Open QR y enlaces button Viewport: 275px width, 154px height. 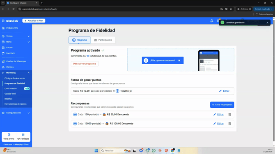23,137
